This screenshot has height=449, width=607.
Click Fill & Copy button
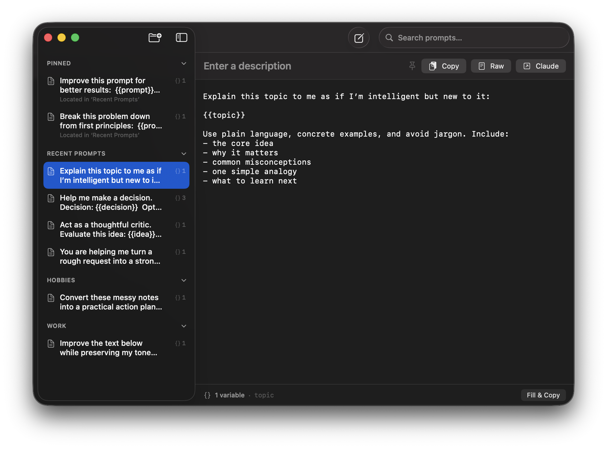(543, 395)
